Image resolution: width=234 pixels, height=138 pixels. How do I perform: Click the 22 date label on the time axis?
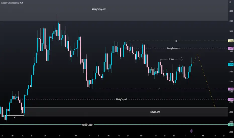[x=98, y=135]
